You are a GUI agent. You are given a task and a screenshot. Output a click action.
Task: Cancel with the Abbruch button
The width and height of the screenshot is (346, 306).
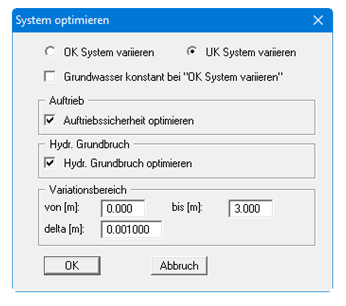click(x=179, y=266)
